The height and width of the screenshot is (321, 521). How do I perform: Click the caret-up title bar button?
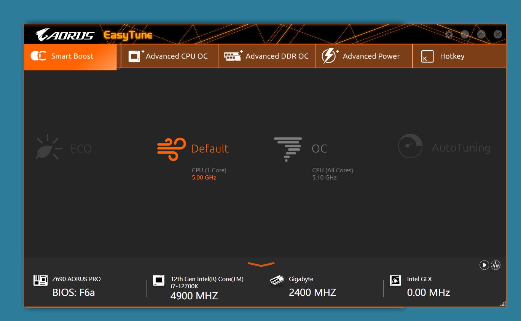481,35
